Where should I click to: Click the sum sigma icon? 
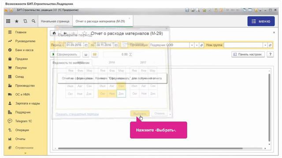tap(130, 54)
